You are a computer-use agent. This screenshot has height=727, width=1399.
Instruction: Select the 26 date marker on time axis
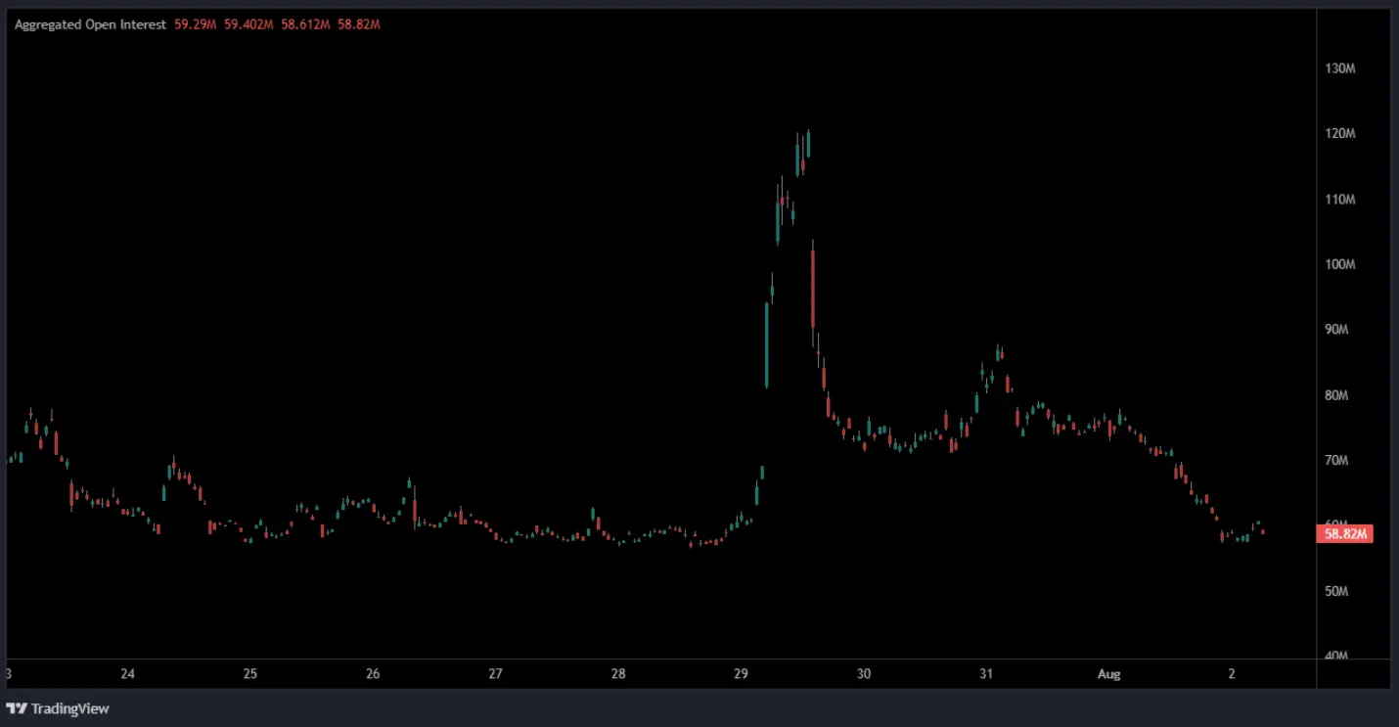(373, 674)
